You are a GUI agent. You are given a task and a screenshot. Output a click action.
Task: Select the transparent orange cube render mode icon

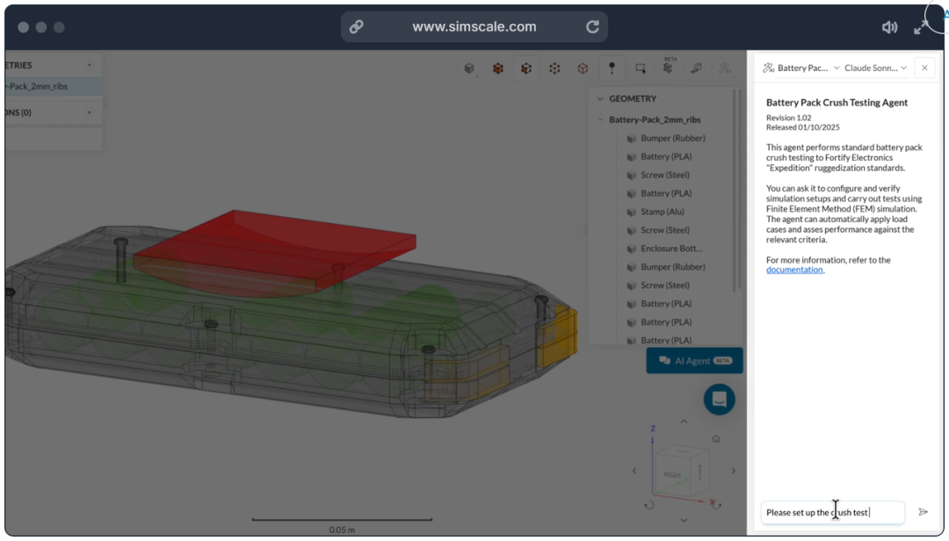click(583, 69)
